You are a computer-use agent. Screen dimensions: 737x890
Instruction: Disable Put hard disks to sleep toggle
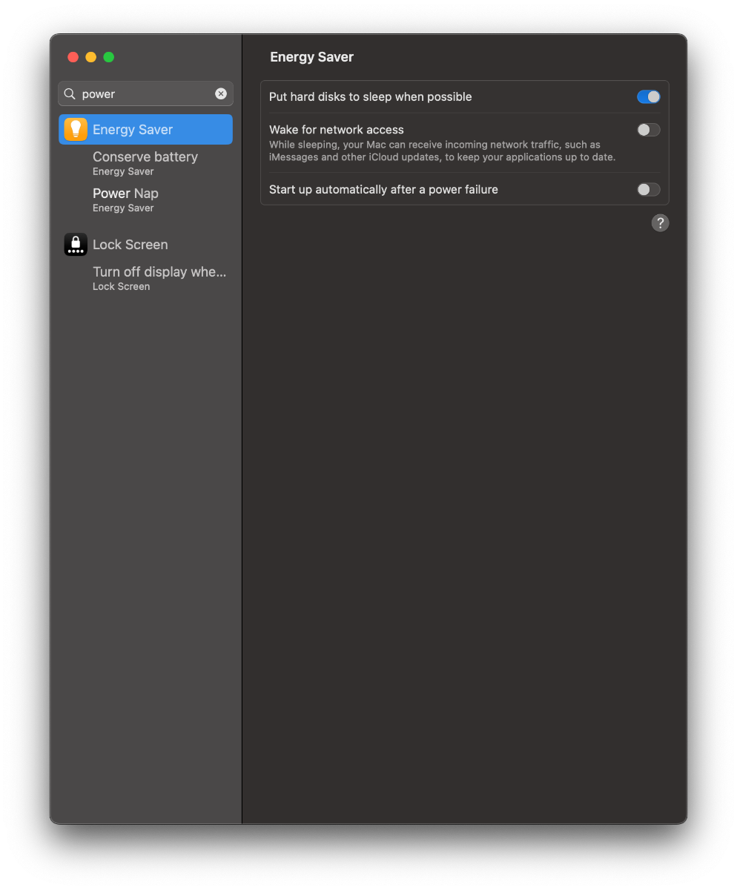pos(648,96)
